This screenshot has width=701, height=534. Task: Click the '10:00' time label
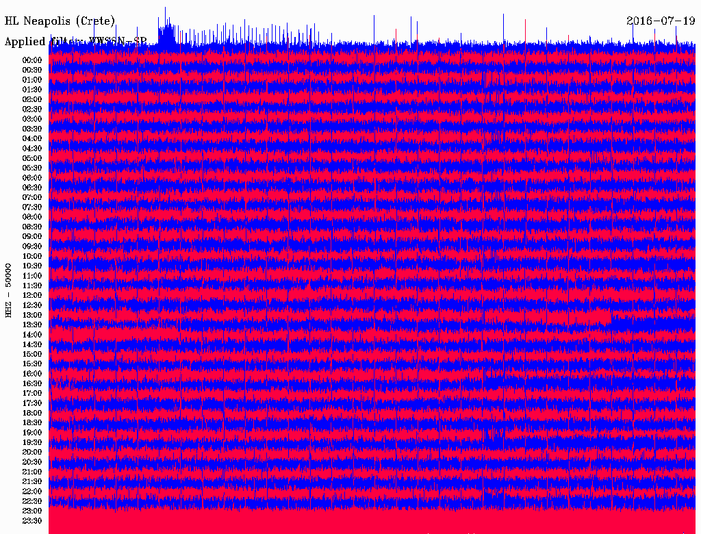(x=32, y=256)
